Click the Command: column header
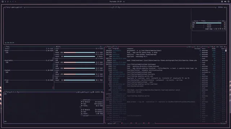 tap(130, 49)
